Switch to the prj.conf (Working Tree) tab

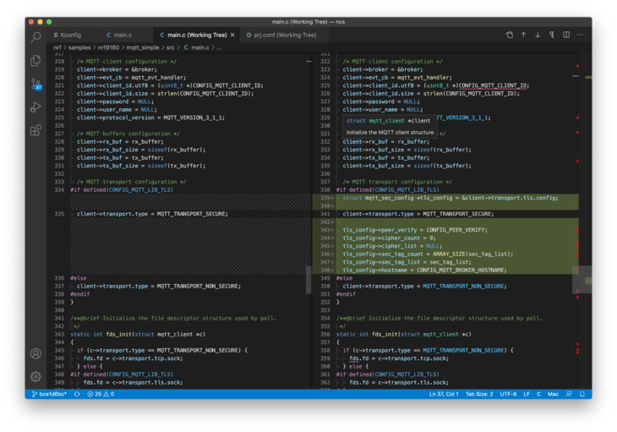point(285,35)
